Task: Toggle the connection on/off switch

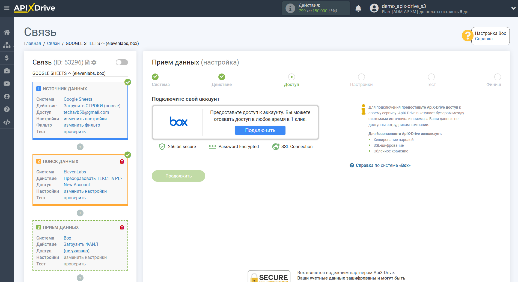Action: [122, 62]
